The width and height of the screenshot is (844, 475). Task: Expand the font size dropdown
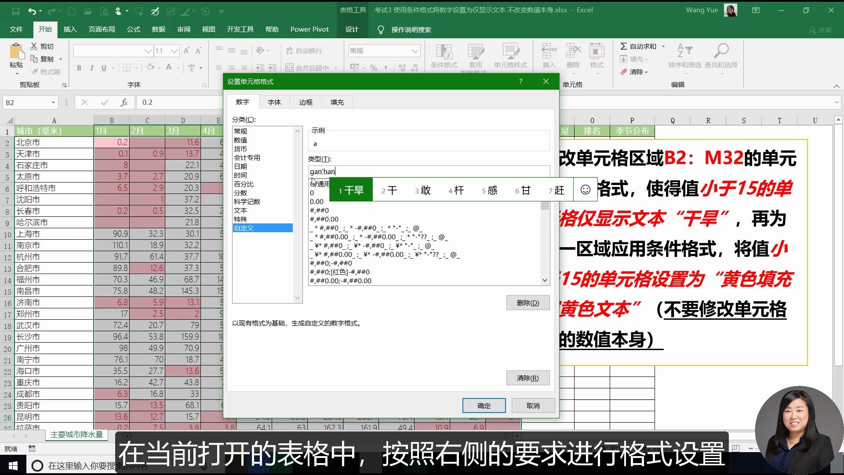click(x=174, y=51)
